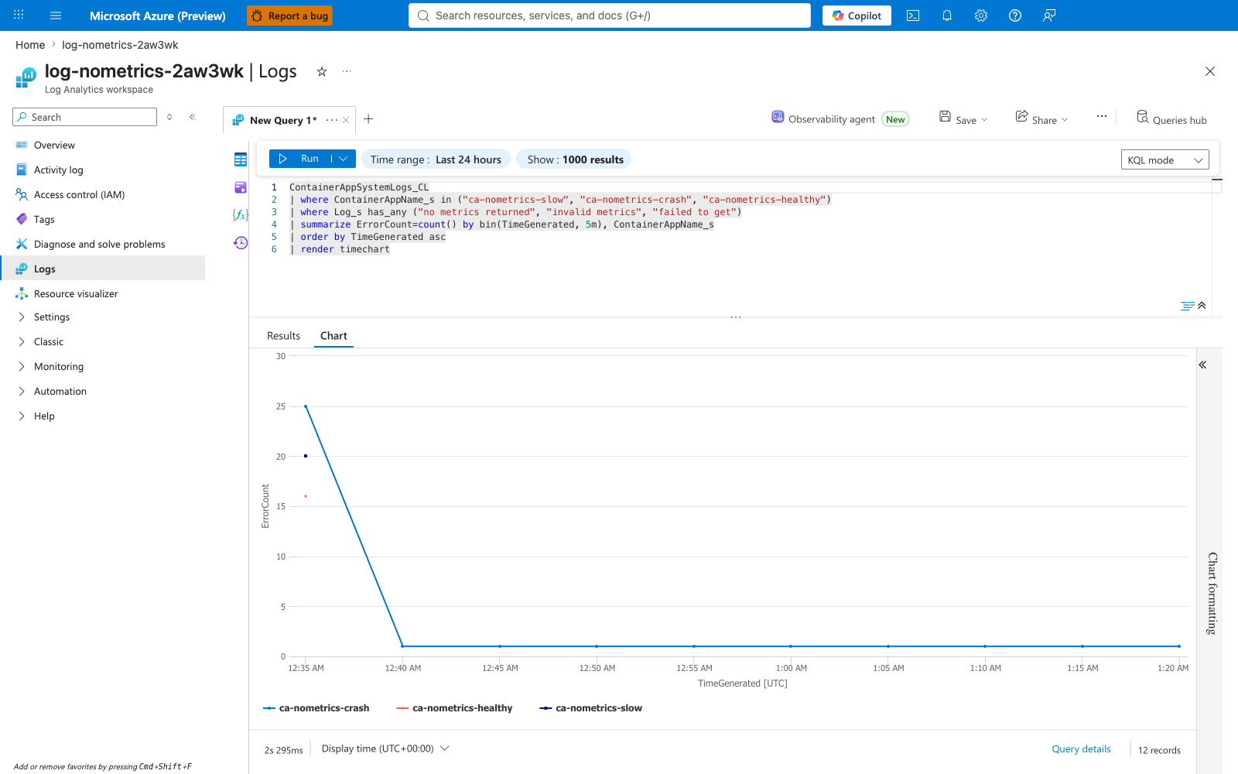Open the KQL mode dropdown
1238x774 pixels.
1164,160
